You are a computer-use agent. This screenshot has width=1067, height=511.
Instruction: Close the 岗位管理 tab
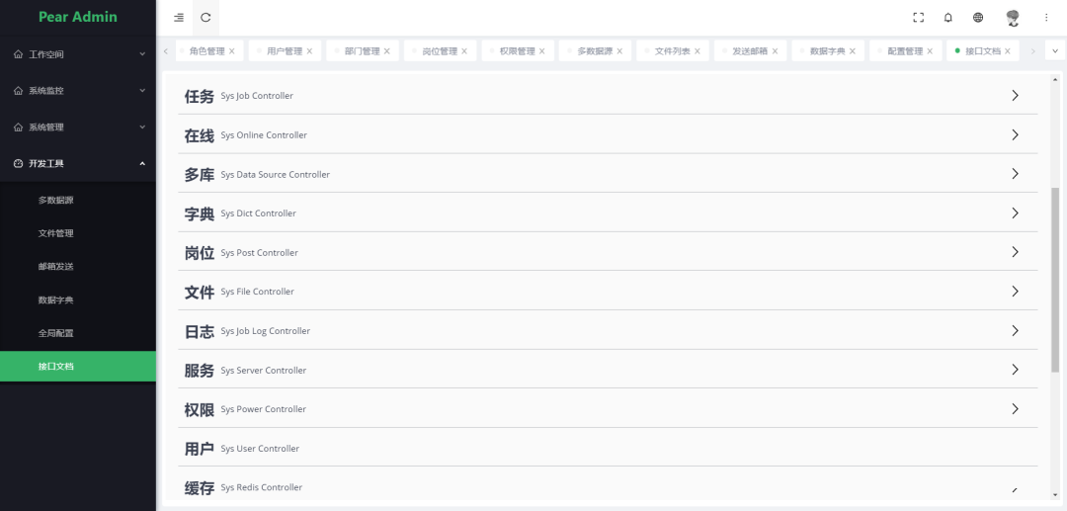(x=464, y=51)
